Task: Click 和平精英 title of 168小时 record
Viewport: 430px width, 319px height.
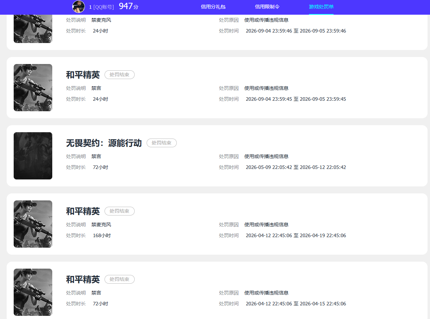Action: tap(83, 211)
